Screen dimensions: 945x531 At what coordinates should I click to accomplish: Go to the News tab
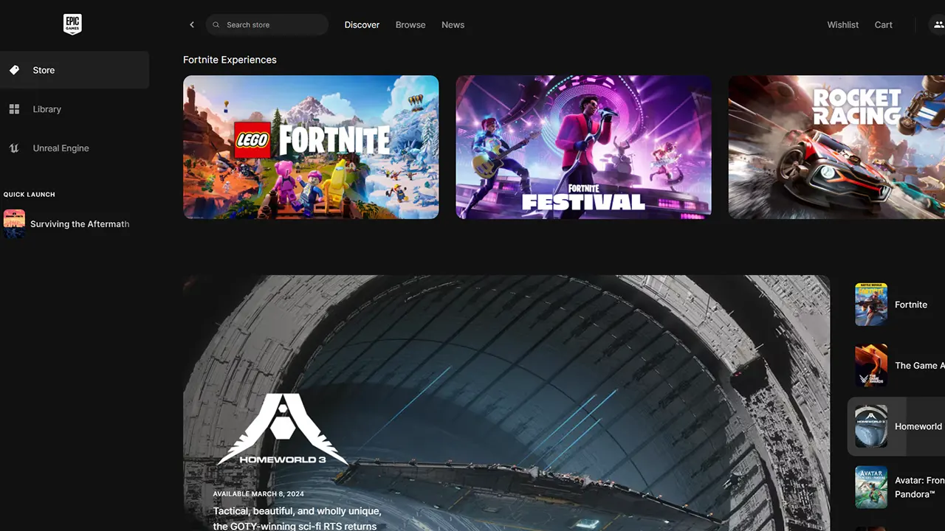(x=453, y=25)
